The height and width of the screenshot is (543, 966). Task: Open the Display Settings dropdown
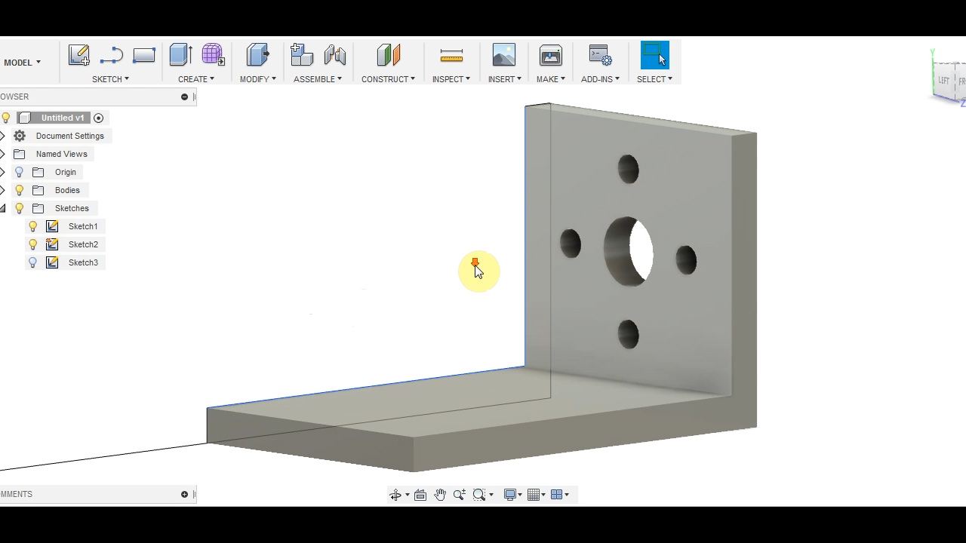[x=513, y=495]
